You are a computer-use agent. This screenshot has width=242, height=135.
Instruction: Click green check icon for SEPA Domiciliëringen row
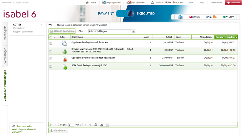(65, 67)
